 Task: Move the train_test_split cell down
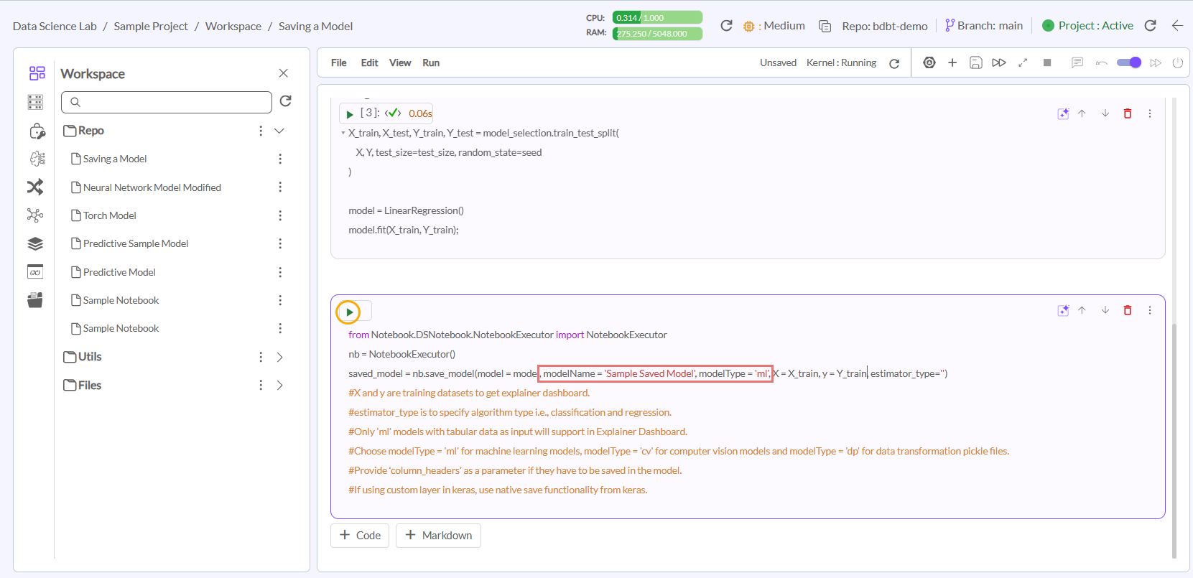pyautogui.click(x=1105, y=113)
